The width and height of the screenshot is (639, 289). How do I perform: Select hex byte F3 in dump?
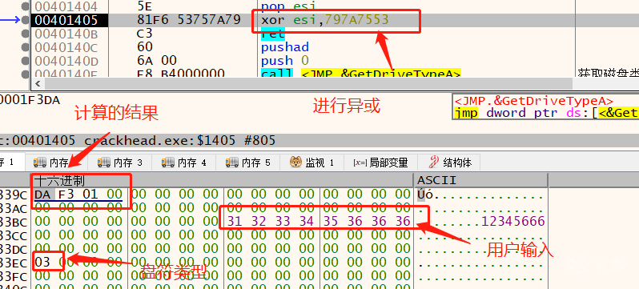(66, 195)
